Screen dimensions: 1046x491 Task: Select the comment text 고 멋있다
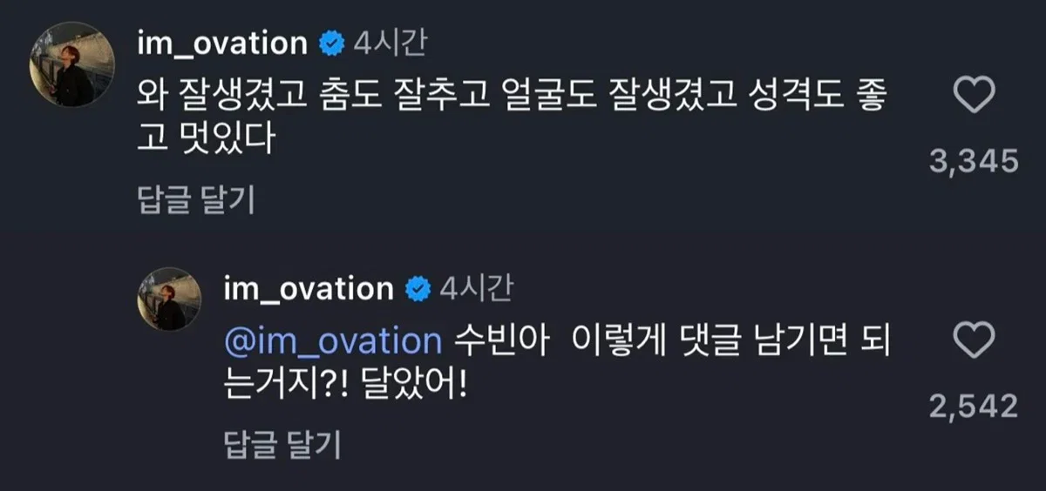pos(206,139)
